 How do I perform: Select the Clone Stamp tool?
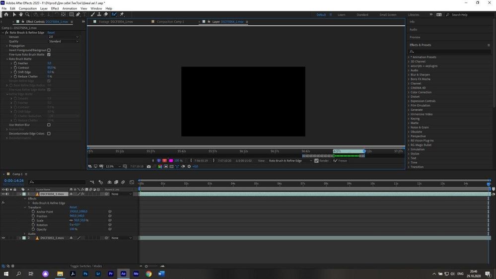99,14
